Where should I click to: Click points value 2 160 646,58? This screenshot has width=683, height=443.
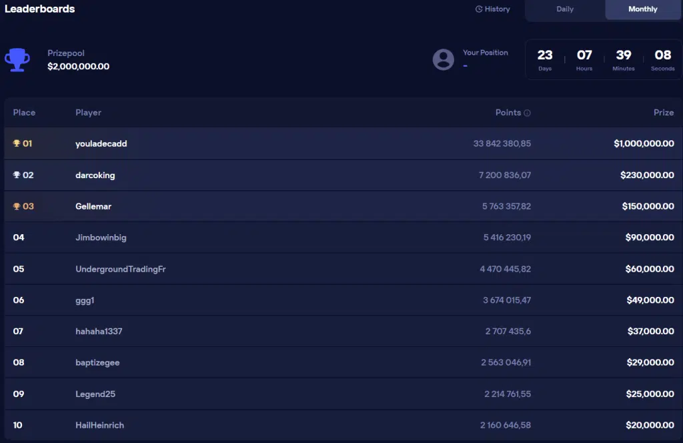[x=506, y=425]
